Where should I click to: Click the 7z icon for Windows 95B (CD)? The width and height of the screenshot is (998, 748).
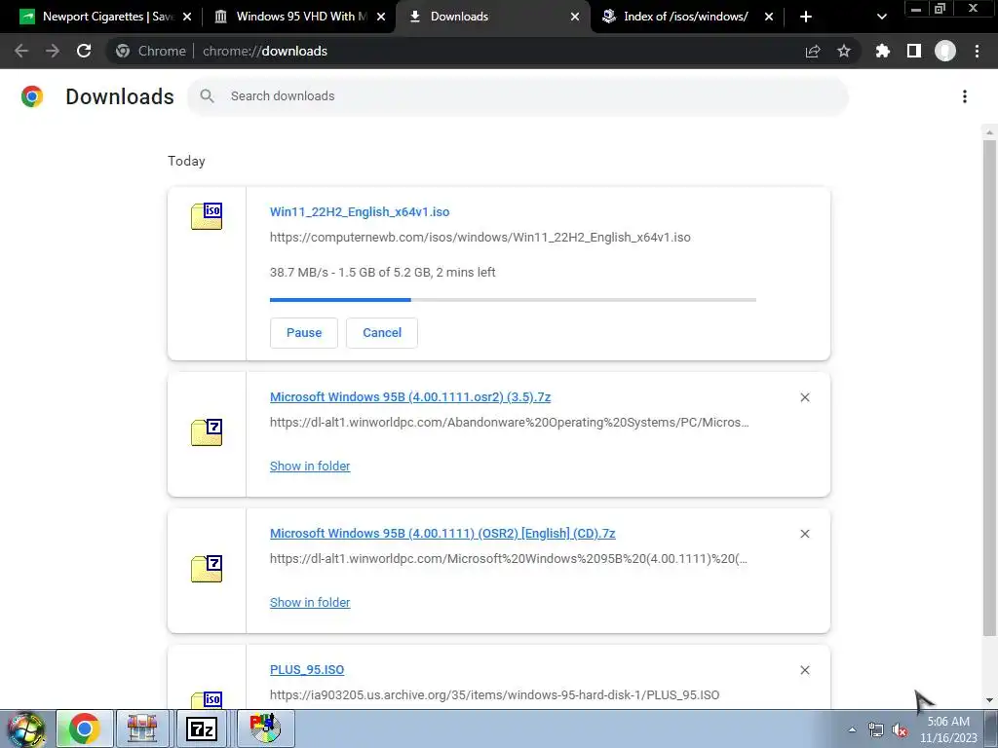coord(207,569)
